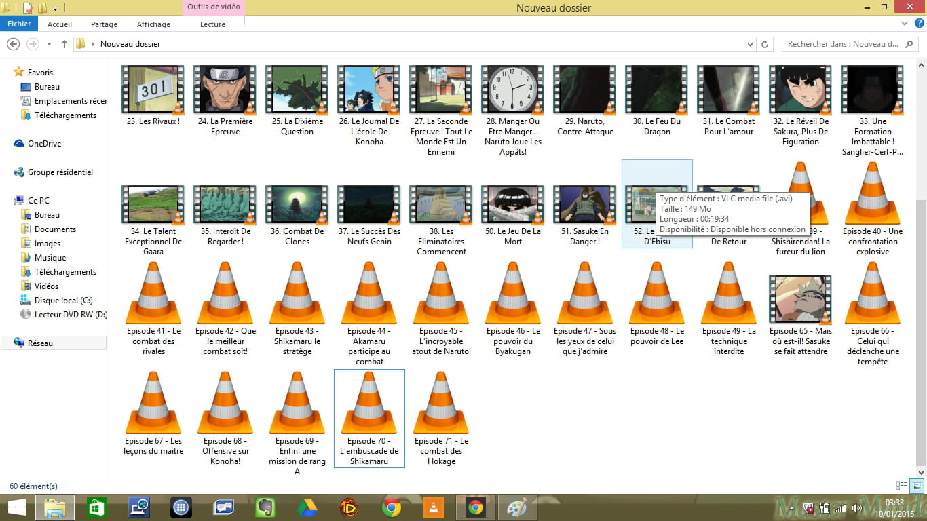Open Google Drive from the taskbar

(307, 507)
